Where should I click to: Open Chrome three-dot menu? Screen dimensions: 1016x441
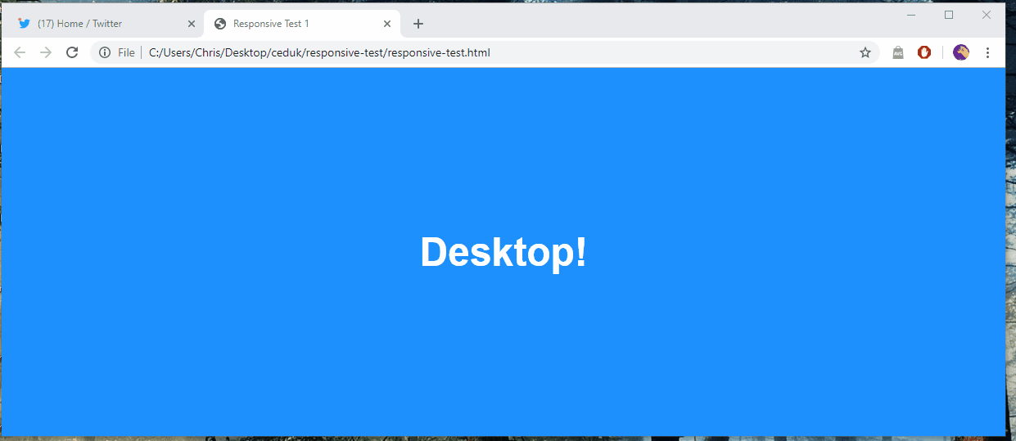point(987,52)
